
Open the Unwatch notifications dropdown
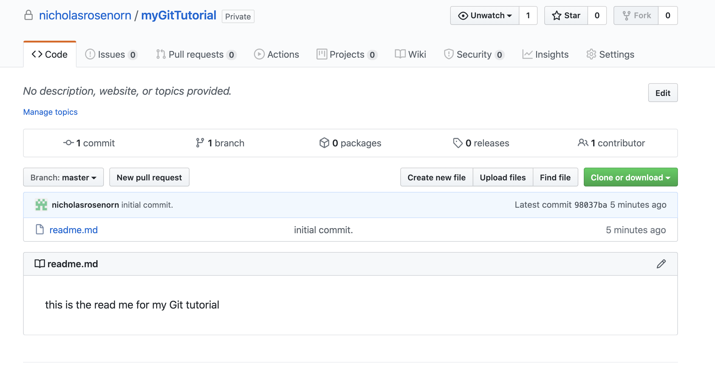(485, 15)
